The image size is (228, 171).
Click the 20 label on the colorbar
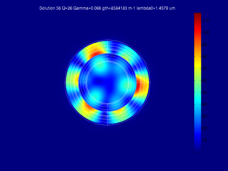pyautogui.click(x=204, y=128)
